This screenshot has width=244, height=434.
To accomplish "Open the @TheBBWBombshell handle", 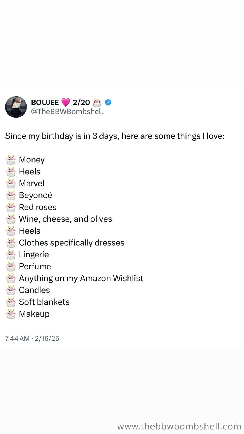I will tap(67, 112).
